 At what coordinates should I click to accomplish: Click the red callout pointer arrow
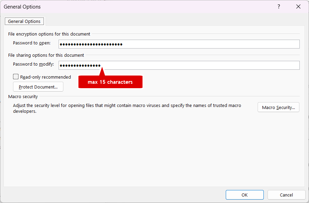point(102,71)
